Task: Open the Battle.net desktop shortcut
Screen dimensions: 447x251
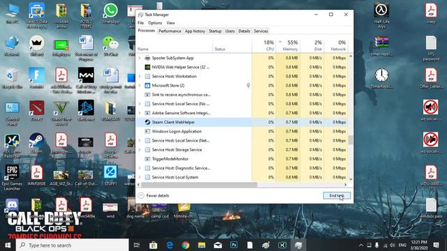Action: [x=86, y=111]
